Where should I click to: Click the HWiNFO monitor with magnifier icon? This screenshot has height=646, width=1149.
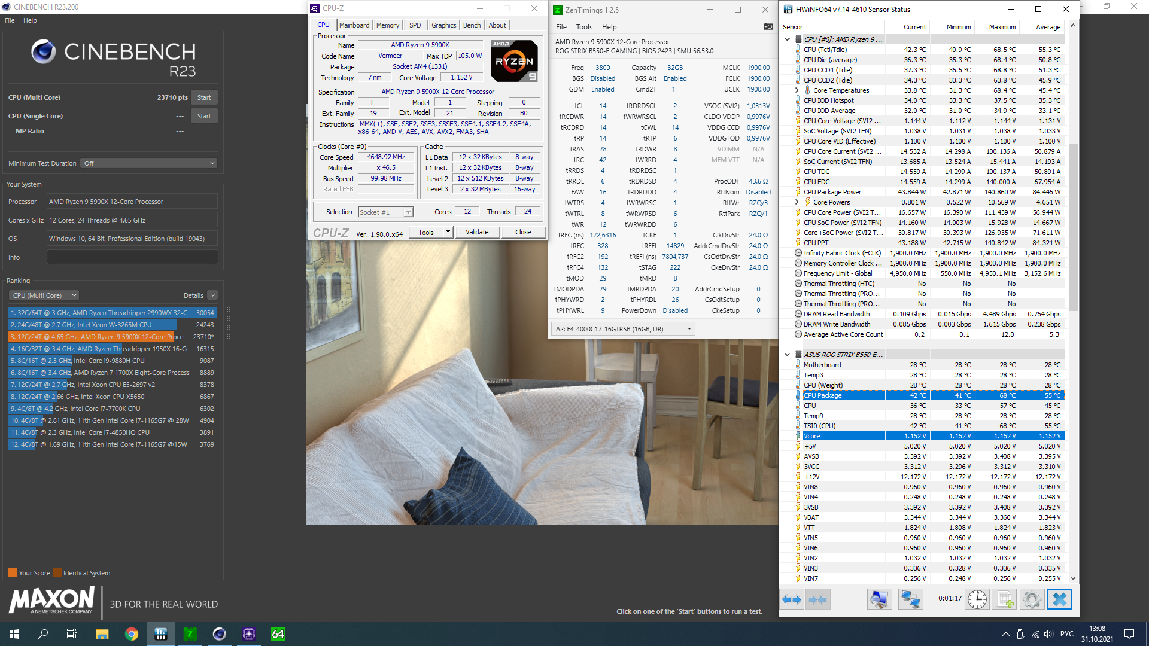point(879,599)
